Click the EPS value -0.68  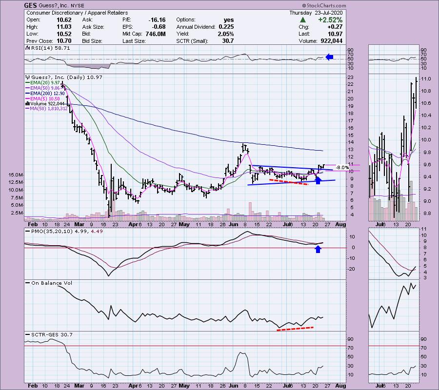point(159,27)
